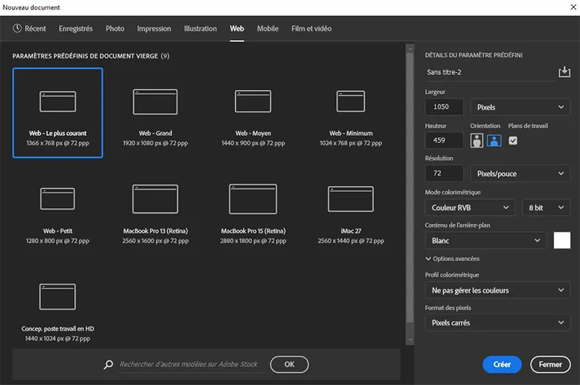The image size is (580, 385).
Task: Click the Créer button
Action: [502, 364]
